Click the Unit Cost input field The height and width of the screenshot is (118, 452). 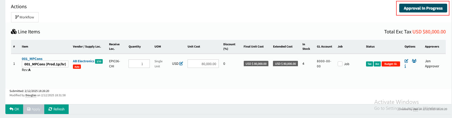pyautogui.click(x=203, y=64)
